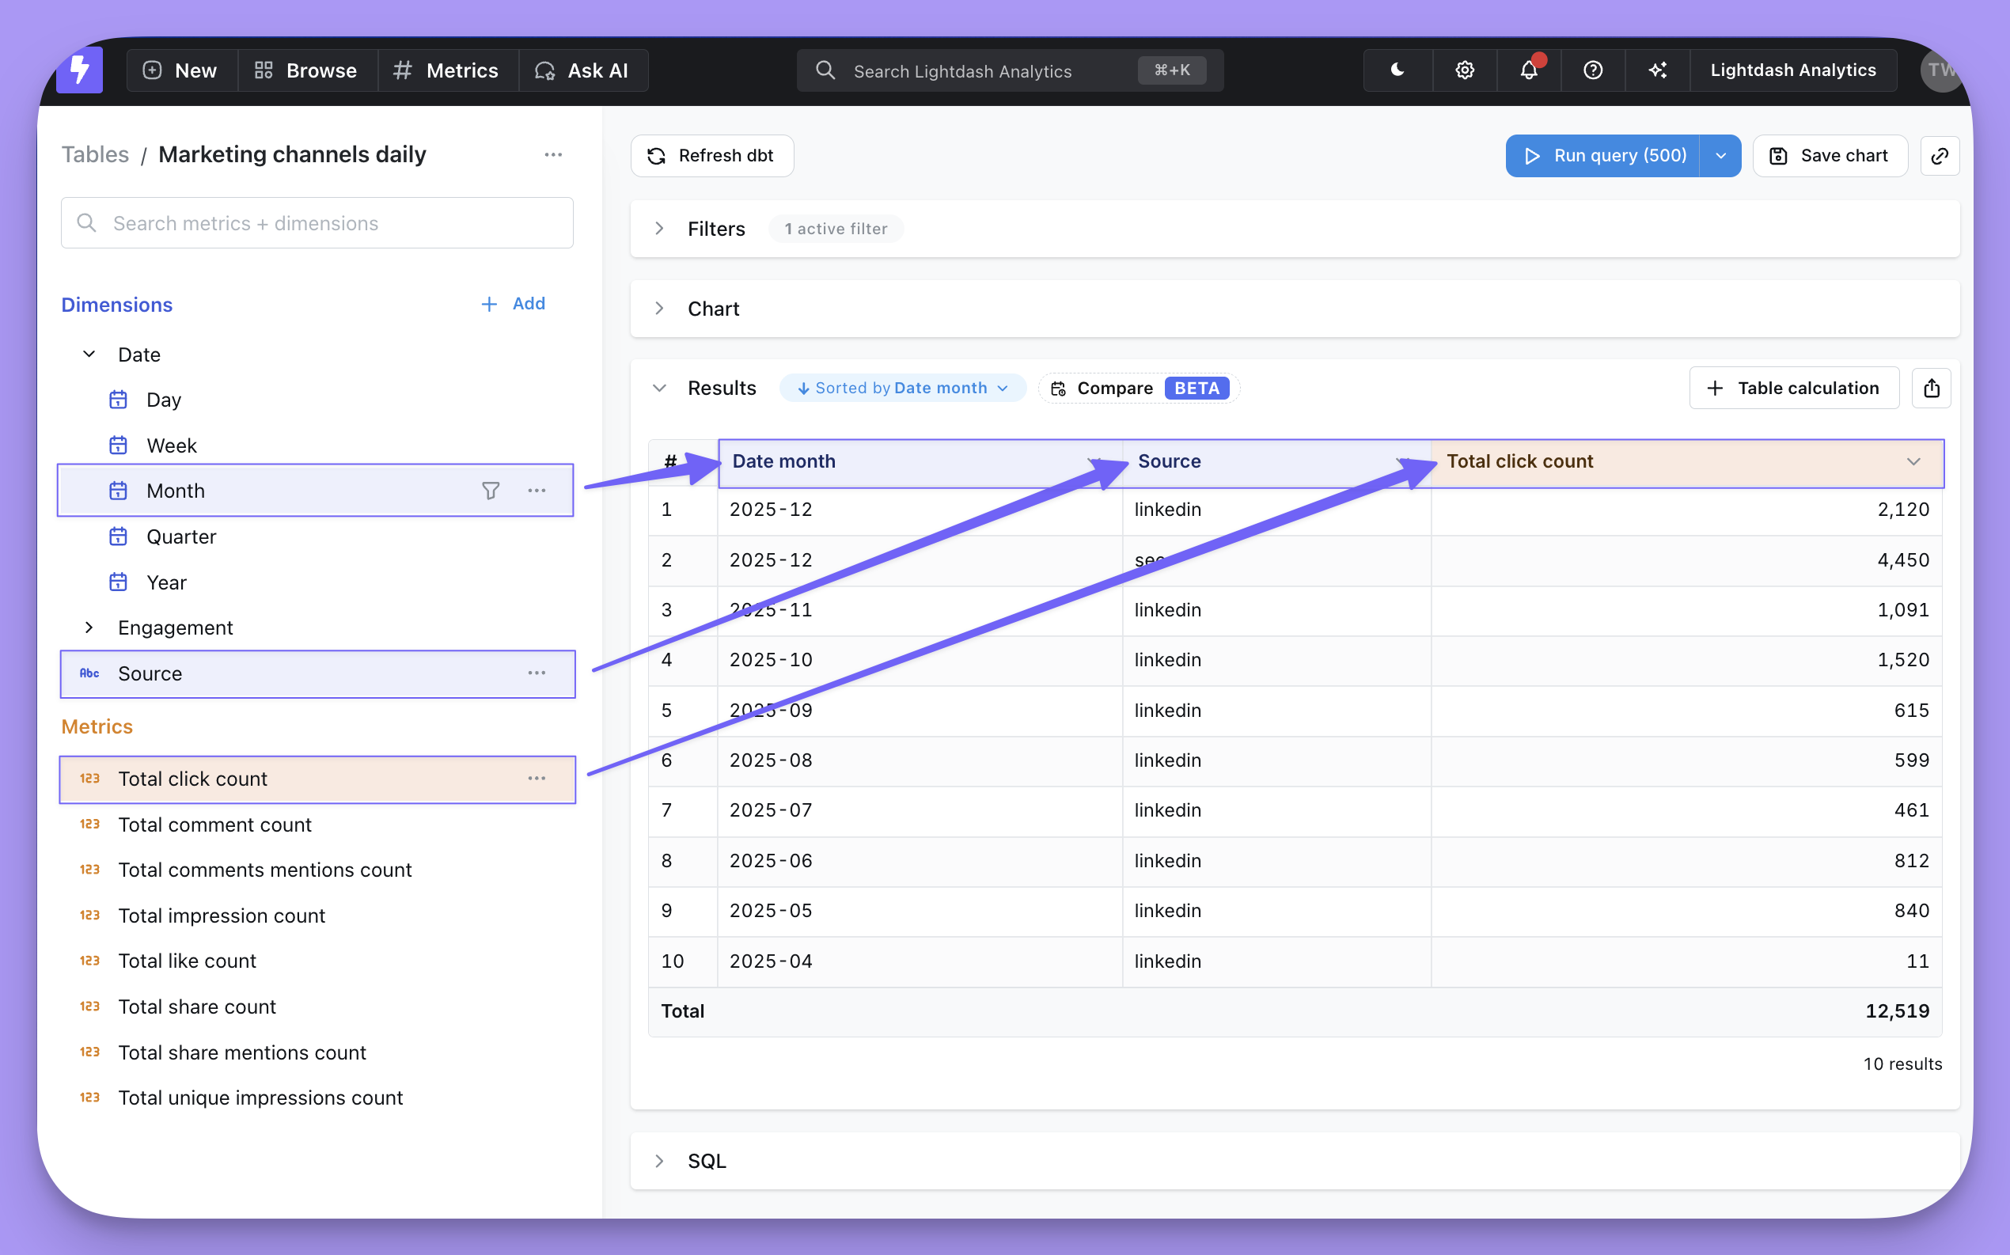Image resolution: width=2010 pixels, height=1255 pixels.
Task: Open Run query dropdown arrow
Action: [1720, 156]
